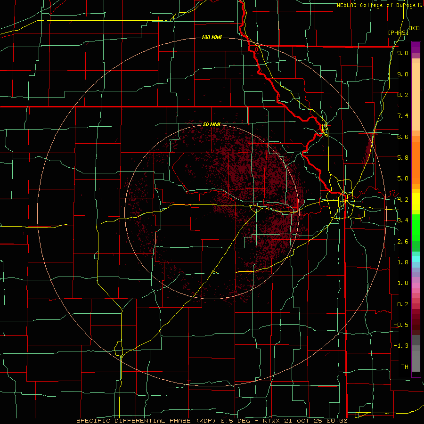Click the "-1.3" value on the color scale

click(401, 346)
